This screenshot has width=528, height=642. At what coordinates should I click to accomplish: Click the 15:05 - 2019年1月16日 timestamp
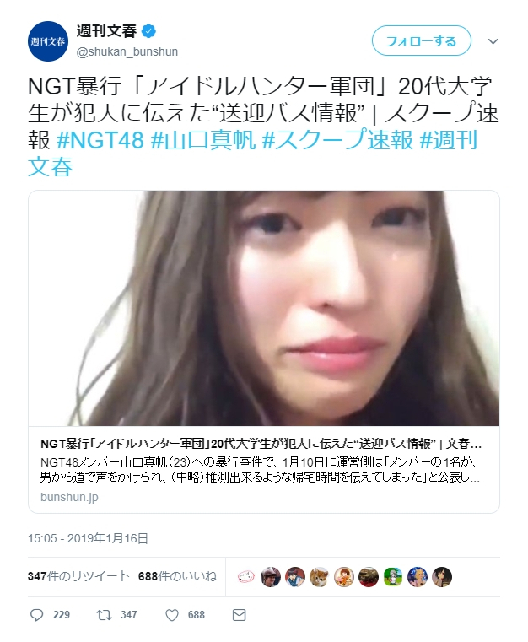tap(88, 538)
